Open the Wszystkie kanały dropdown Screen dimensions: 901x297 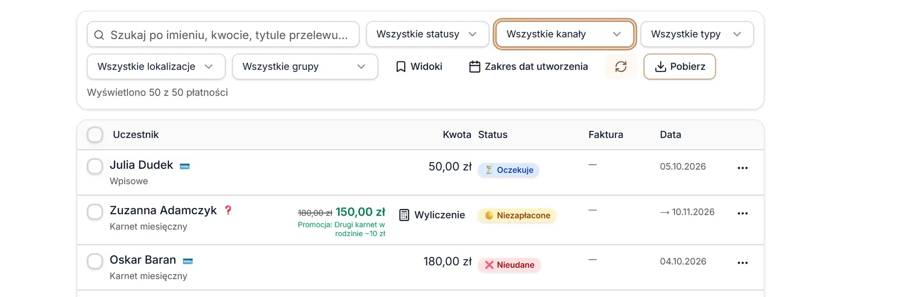click(x=565, y=34)
